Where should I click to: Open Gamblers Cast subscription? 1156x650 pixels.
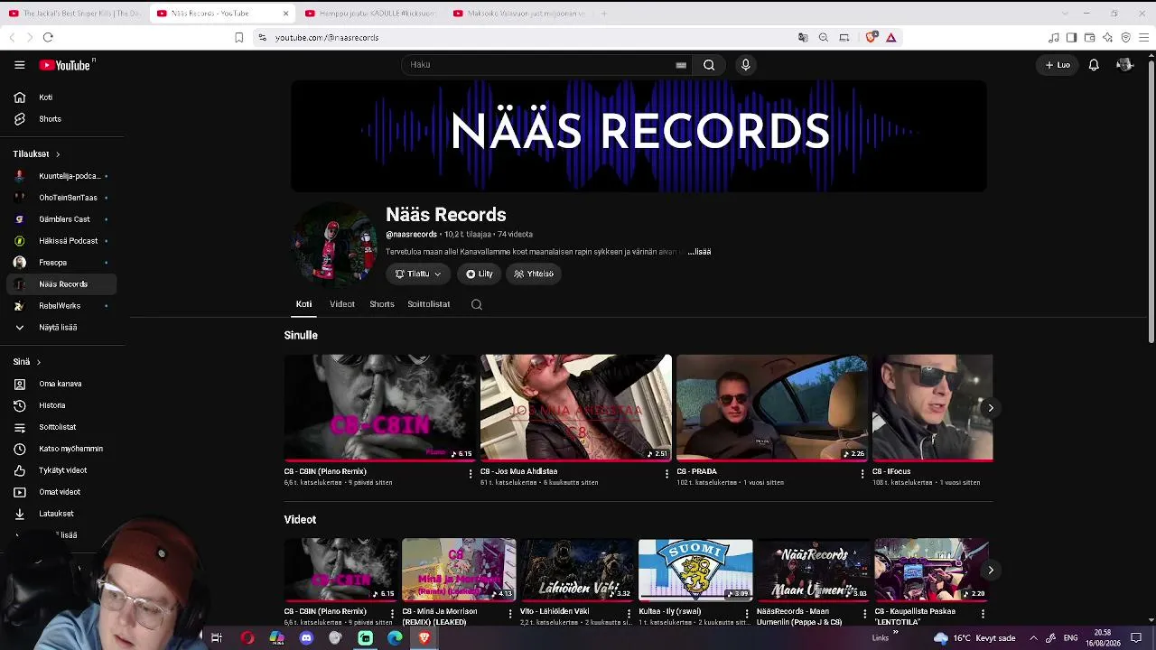click(61, 219)
